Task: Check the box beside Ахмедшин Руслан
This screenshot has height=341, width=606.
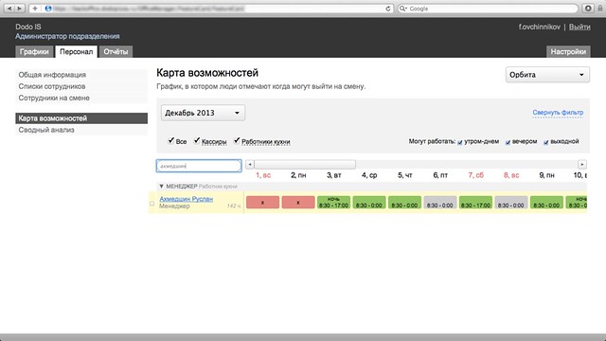Action: pos(151,204)
